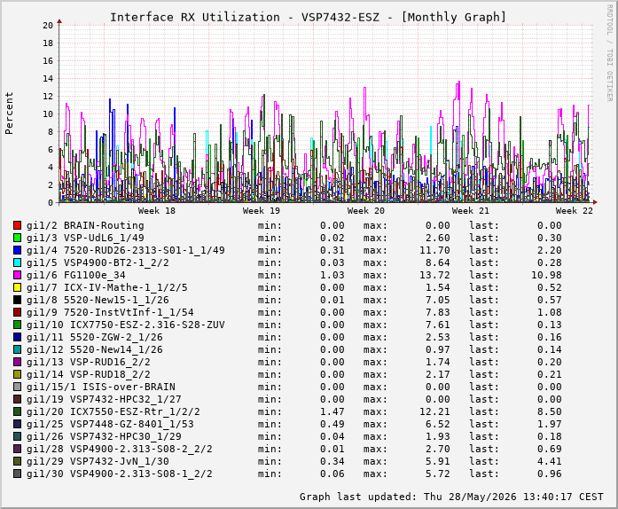Click the max value 11.70 for gi1/4
Image resolution: width=618 pixels, height=509 pixels.
(x=434, y=250)
